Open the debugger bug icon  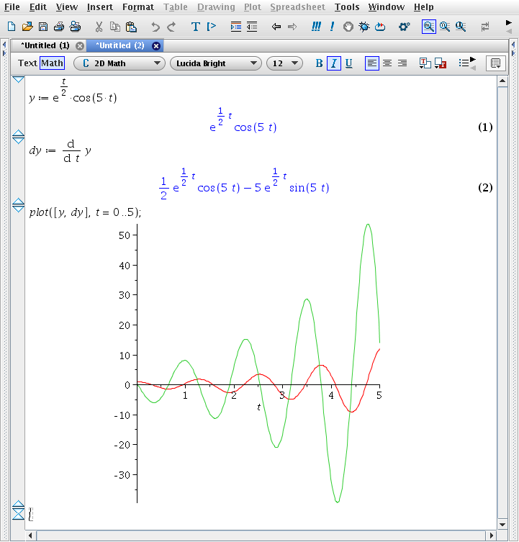click(364, 27)
